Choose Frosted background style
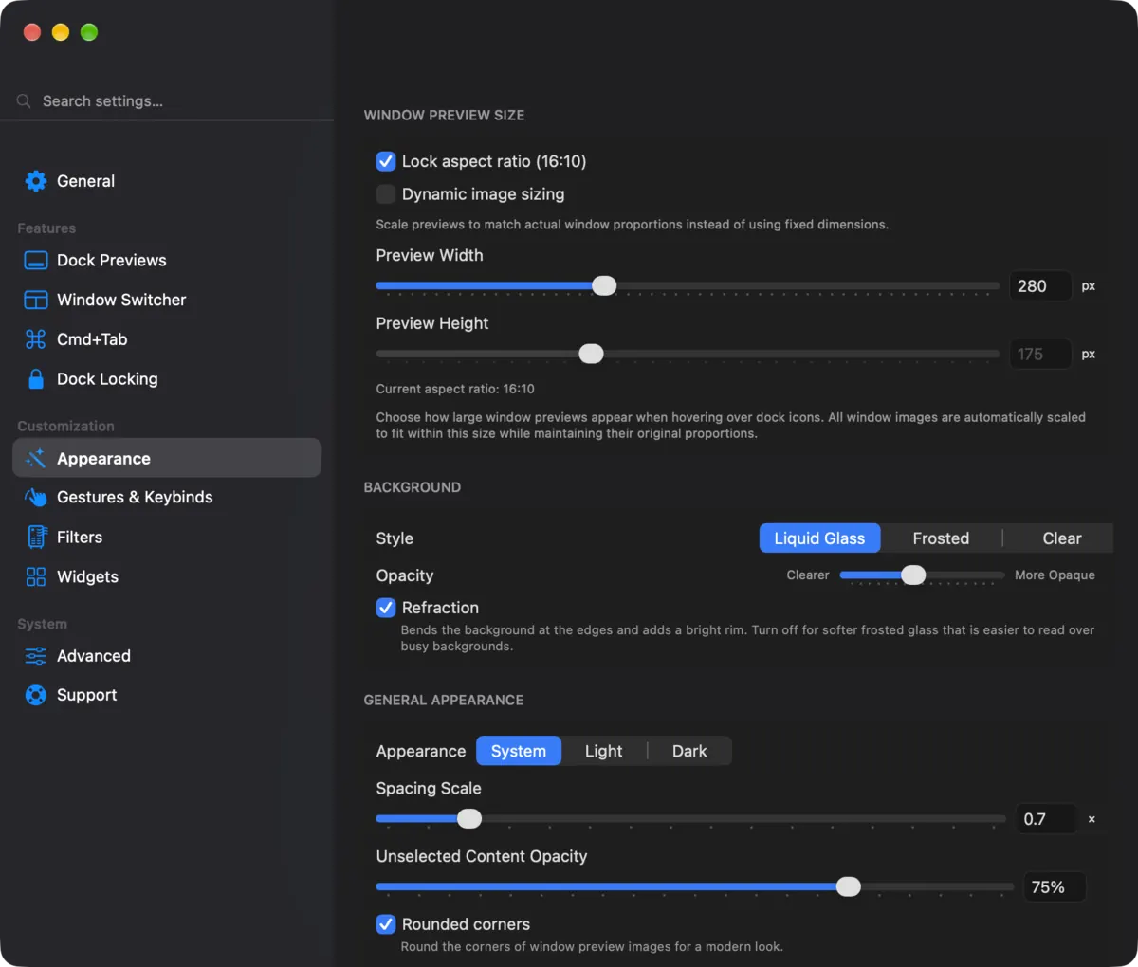Image resolution: width=1138 pixels, height=967 pixels. click(941, 538)
